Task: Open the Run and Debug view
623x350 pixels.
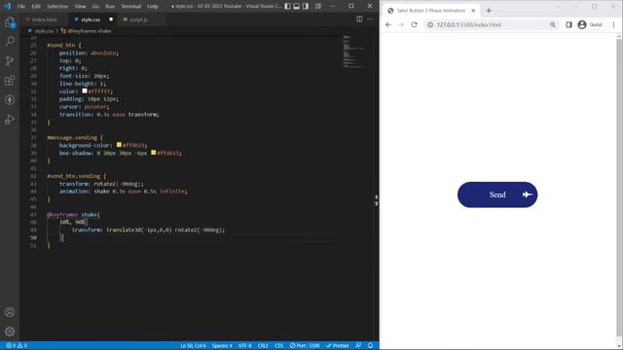Action: [10, 119]
